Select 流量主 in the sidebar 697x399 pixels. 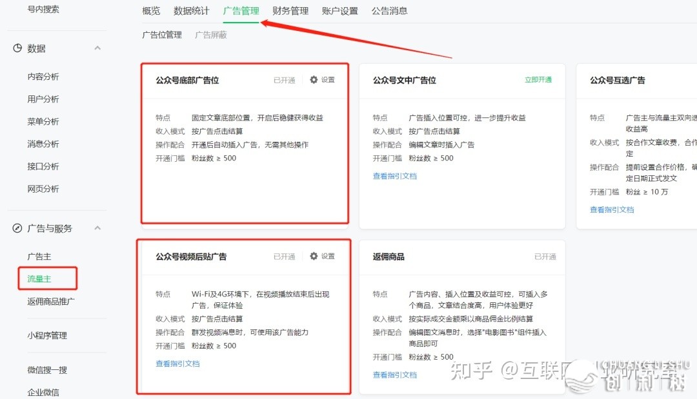click(39, 278)
